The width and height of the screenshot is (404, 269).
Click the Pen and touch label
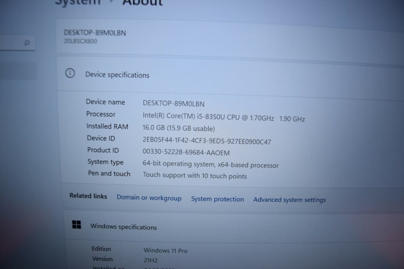[109, 173]
